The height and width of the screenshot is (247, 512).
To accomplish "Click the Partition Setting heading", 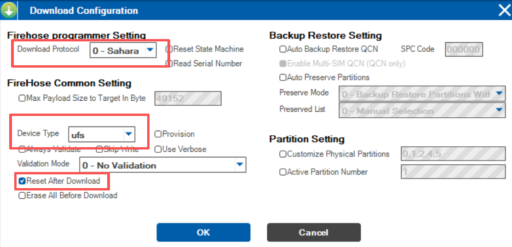I will click(307, 139).
